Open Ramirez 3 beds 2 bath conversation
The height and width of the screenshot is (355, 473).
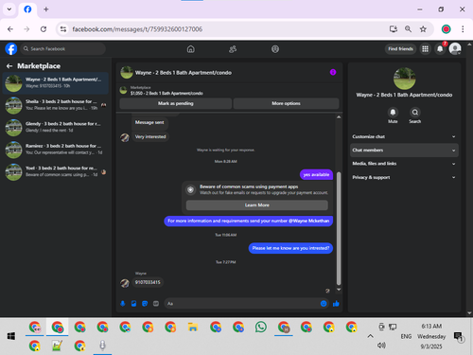56,150
